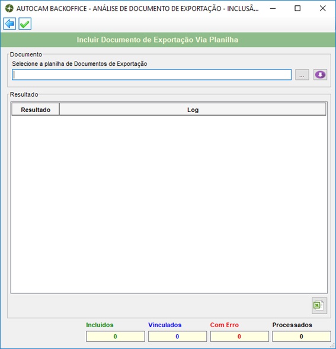The width and height of the screenshot is (336, 349).
Task: Select the Processados counter field
Action: click(x=302, y=337)
